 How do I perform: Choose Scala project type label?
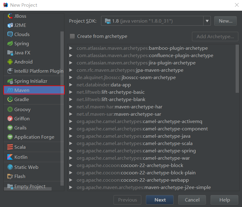pos(20,147)
